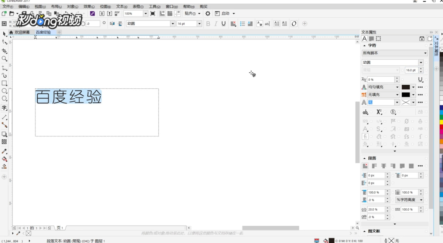
Task: Click the text fill color swatch
Action: [x=406, y=87]
